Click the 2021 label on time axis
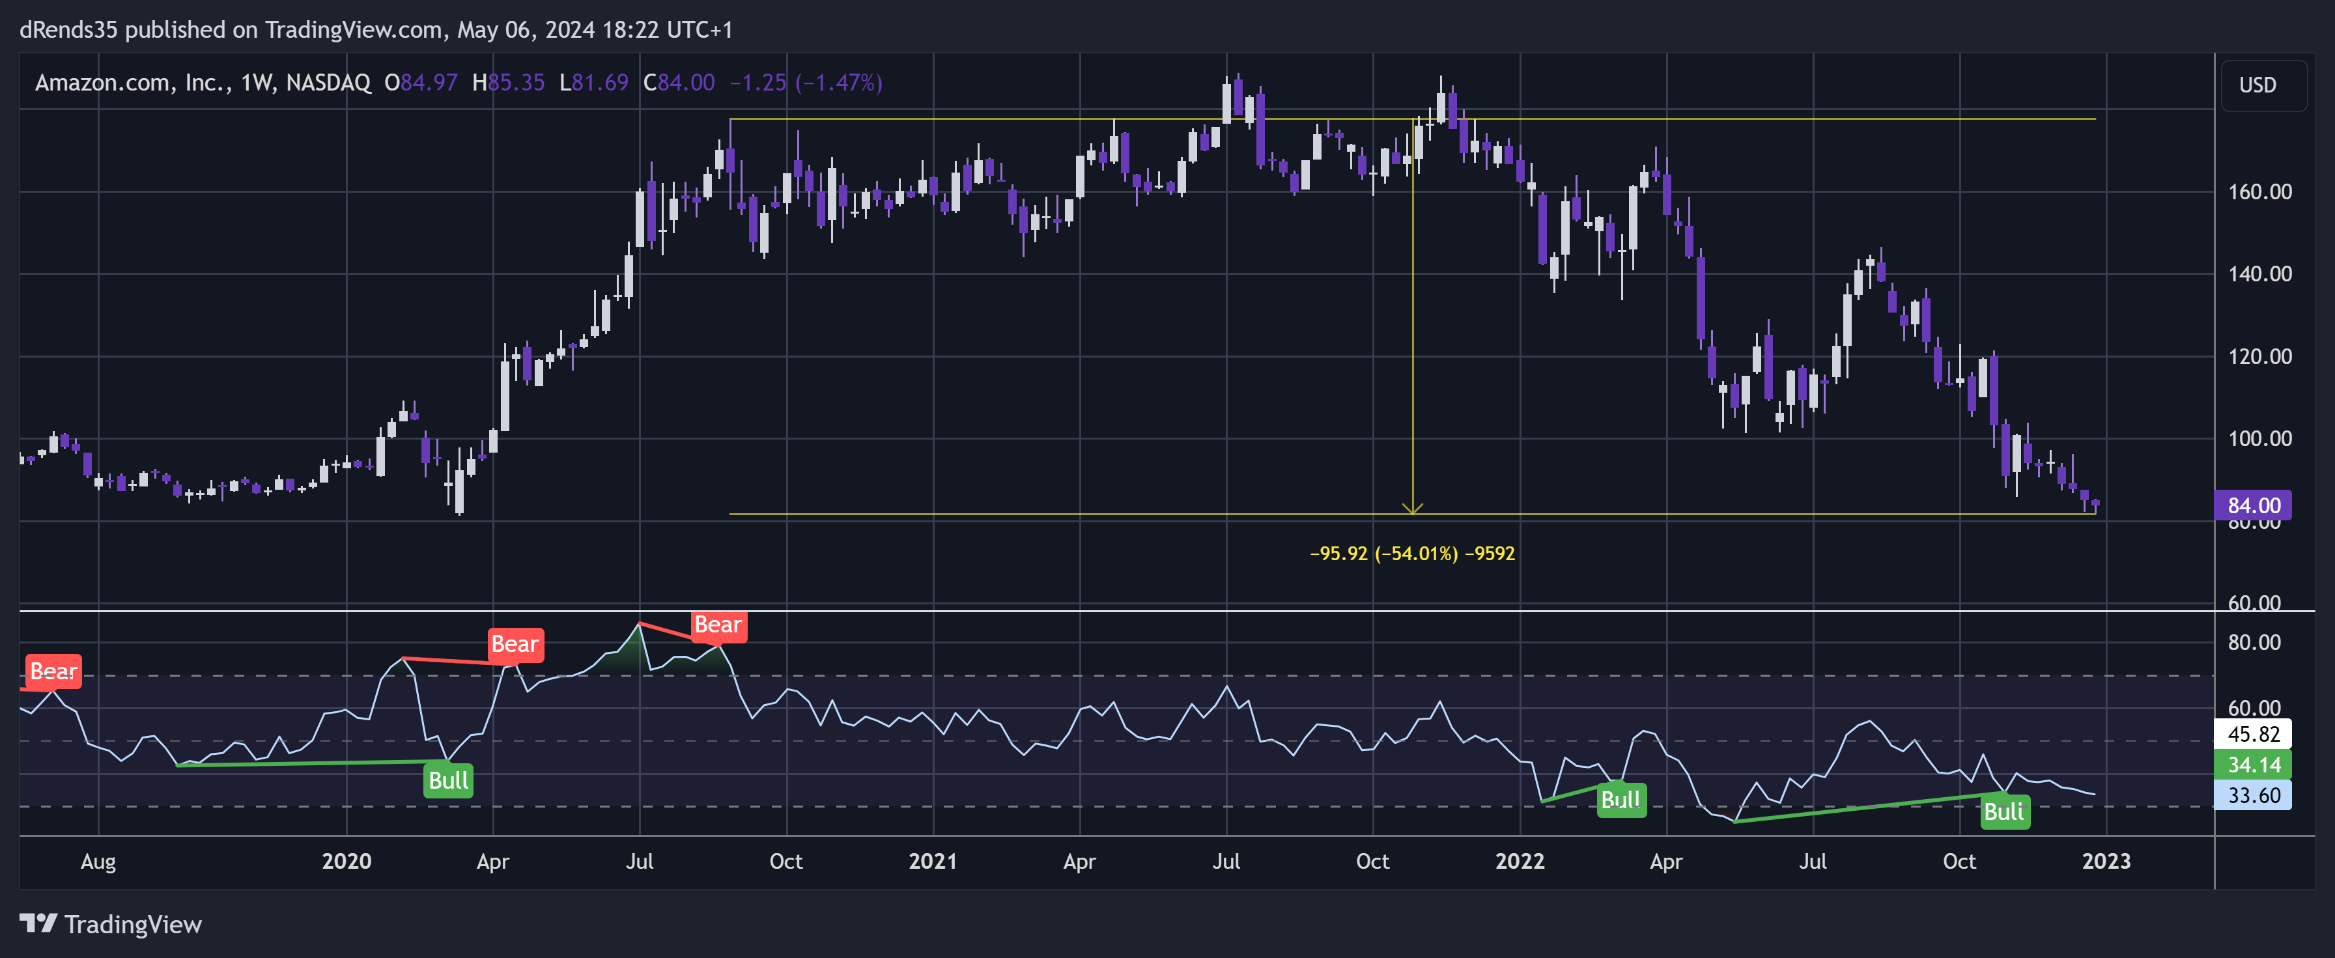 pyautogui.click(x=933, y=861)
